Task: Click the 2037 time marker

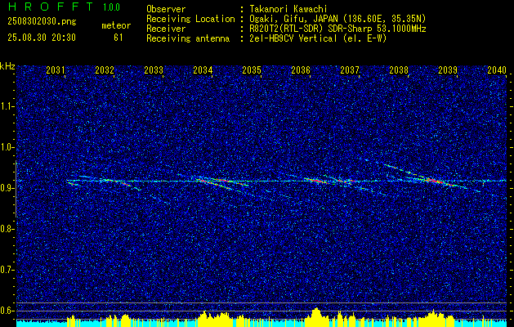Action: 350,69
